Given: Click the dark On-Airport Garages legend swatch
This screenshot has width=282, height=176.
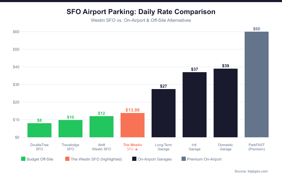Looking at the screenshot, I should click(x=134, y=159).
